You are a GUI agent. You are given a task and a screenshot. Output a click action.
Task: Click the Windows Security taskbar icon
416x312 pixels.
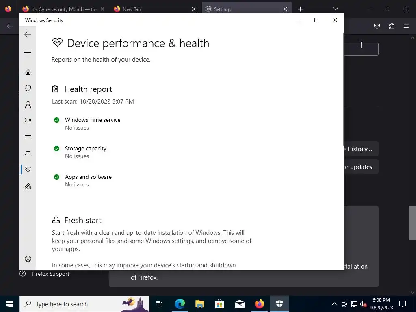(x=279, y=304)
